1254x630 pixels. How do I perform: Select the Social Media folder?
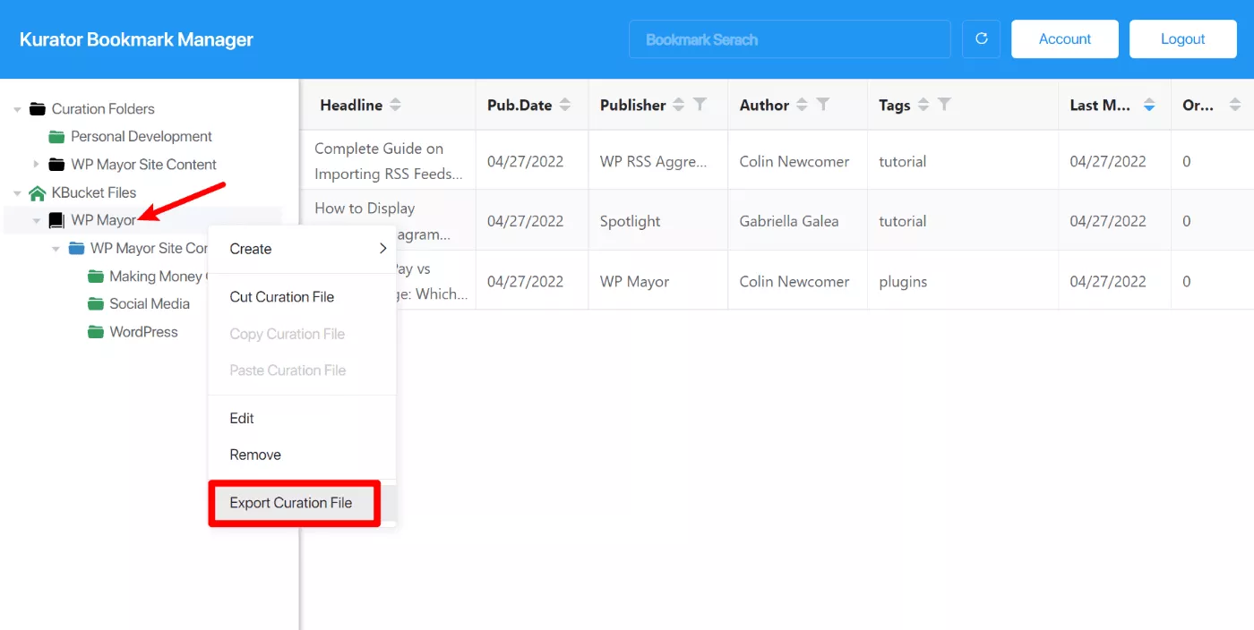[150, 304]
